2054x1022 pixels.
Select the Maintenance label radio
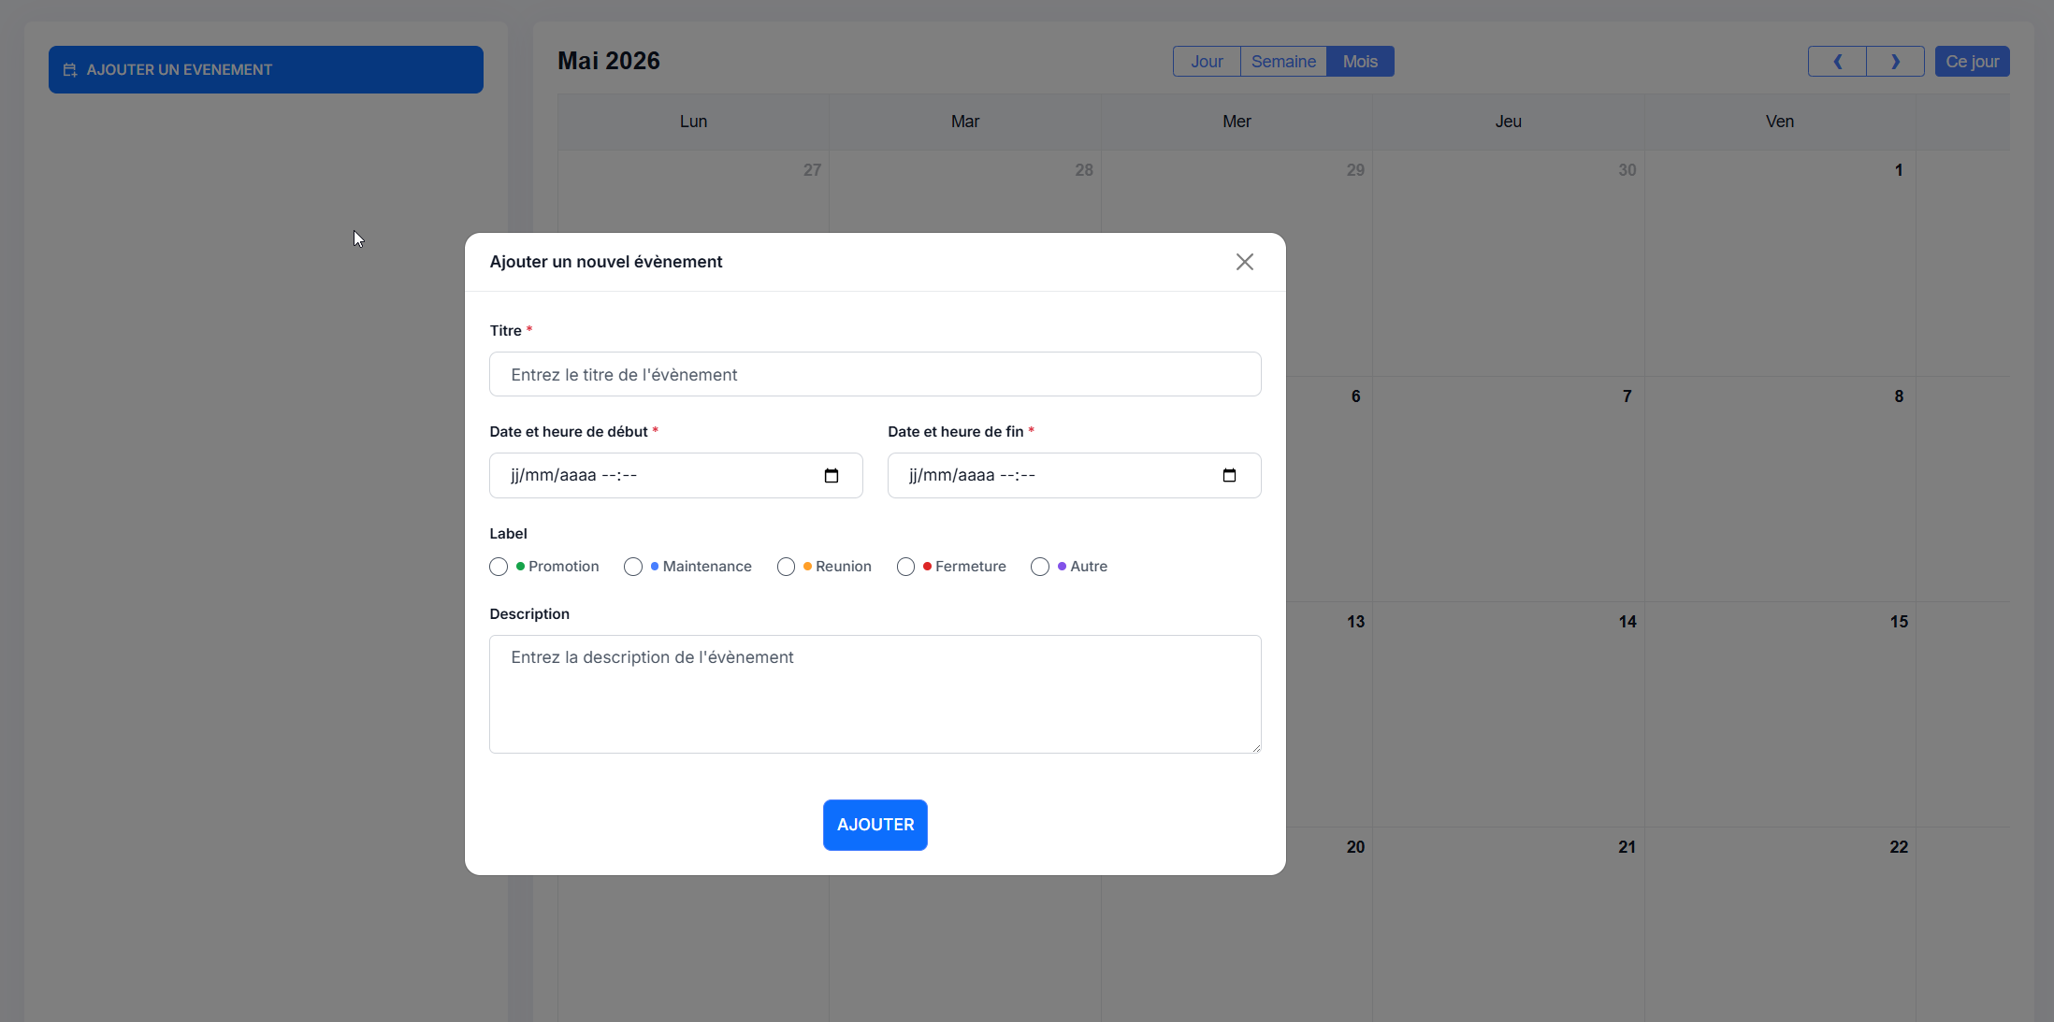[x=633, y=567]
